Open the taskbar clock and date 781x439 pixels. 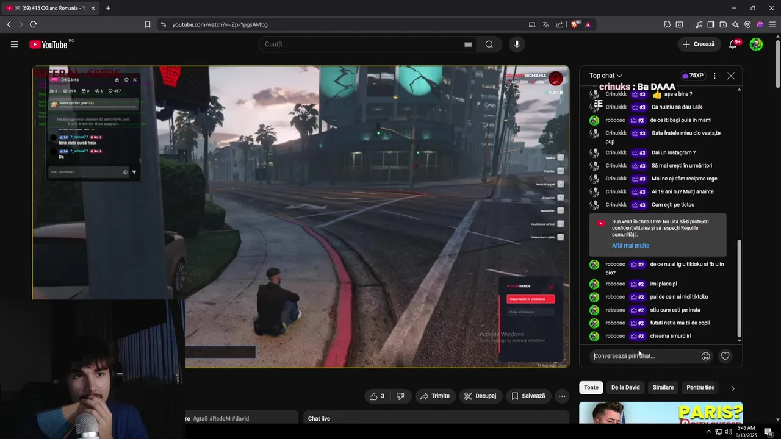pyautogui.click(x=746, y=432)
